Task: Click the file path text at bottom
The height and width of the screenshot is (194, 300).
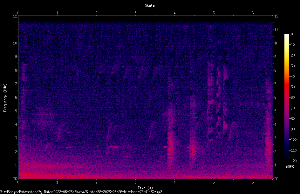Action: point(81,192)
